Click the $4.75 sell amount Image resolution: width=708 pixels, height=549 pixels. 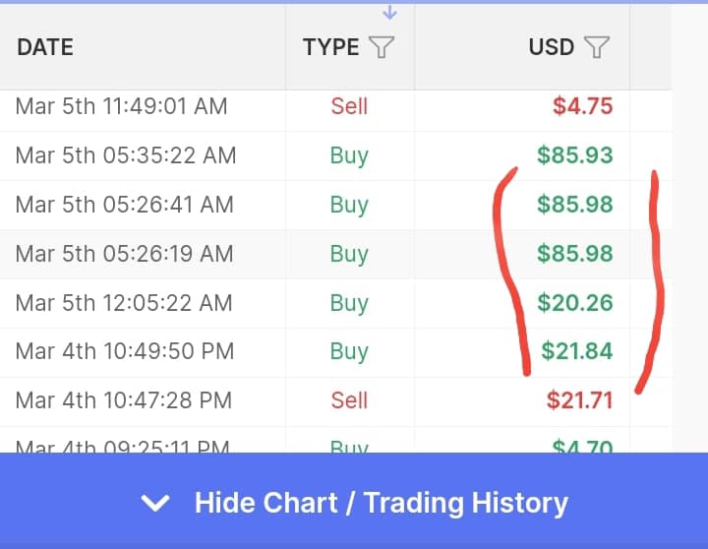click(582, 106)
